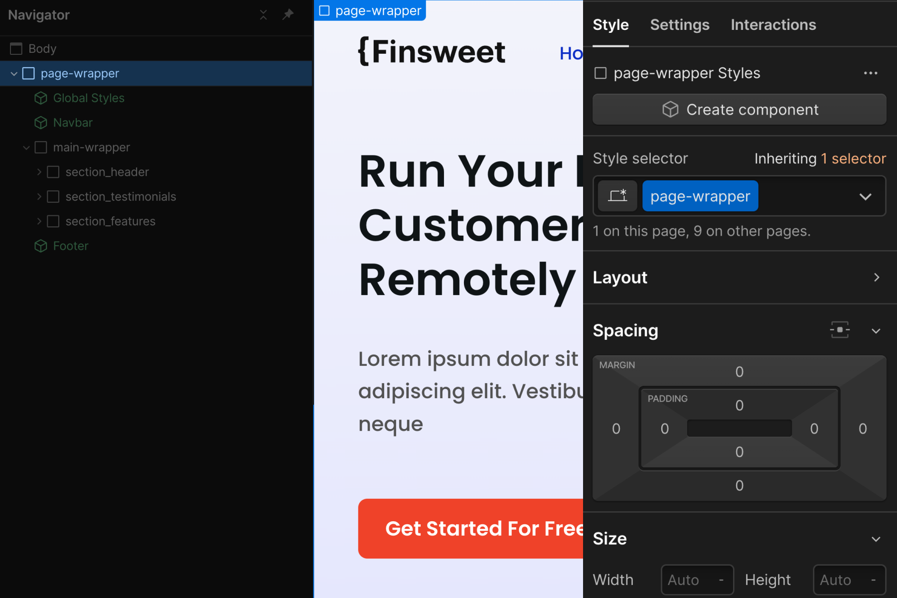Click the top padding value
The height and width of the screenshot is (598, 897).
(740, 406)
